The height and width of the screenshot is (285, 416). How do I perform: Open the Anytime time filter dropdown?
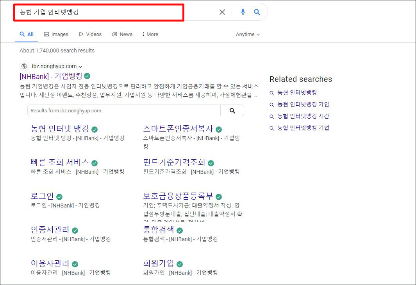pos(248,34)
